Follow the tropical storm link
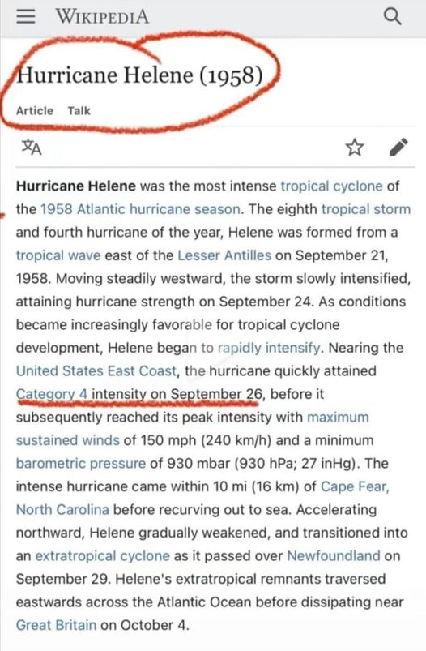Image resolution: width=426 pixels, height=651 pixels. [366, 209]
